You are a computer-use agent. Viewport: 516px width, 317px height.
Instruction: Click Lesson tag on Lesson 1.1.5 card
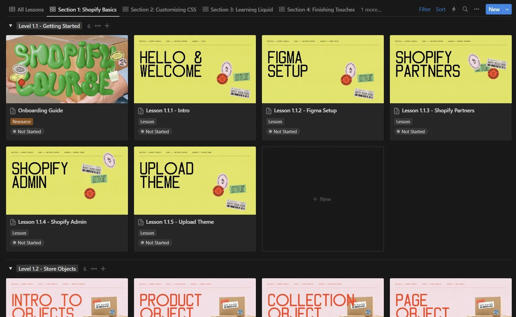coord(147,233)
